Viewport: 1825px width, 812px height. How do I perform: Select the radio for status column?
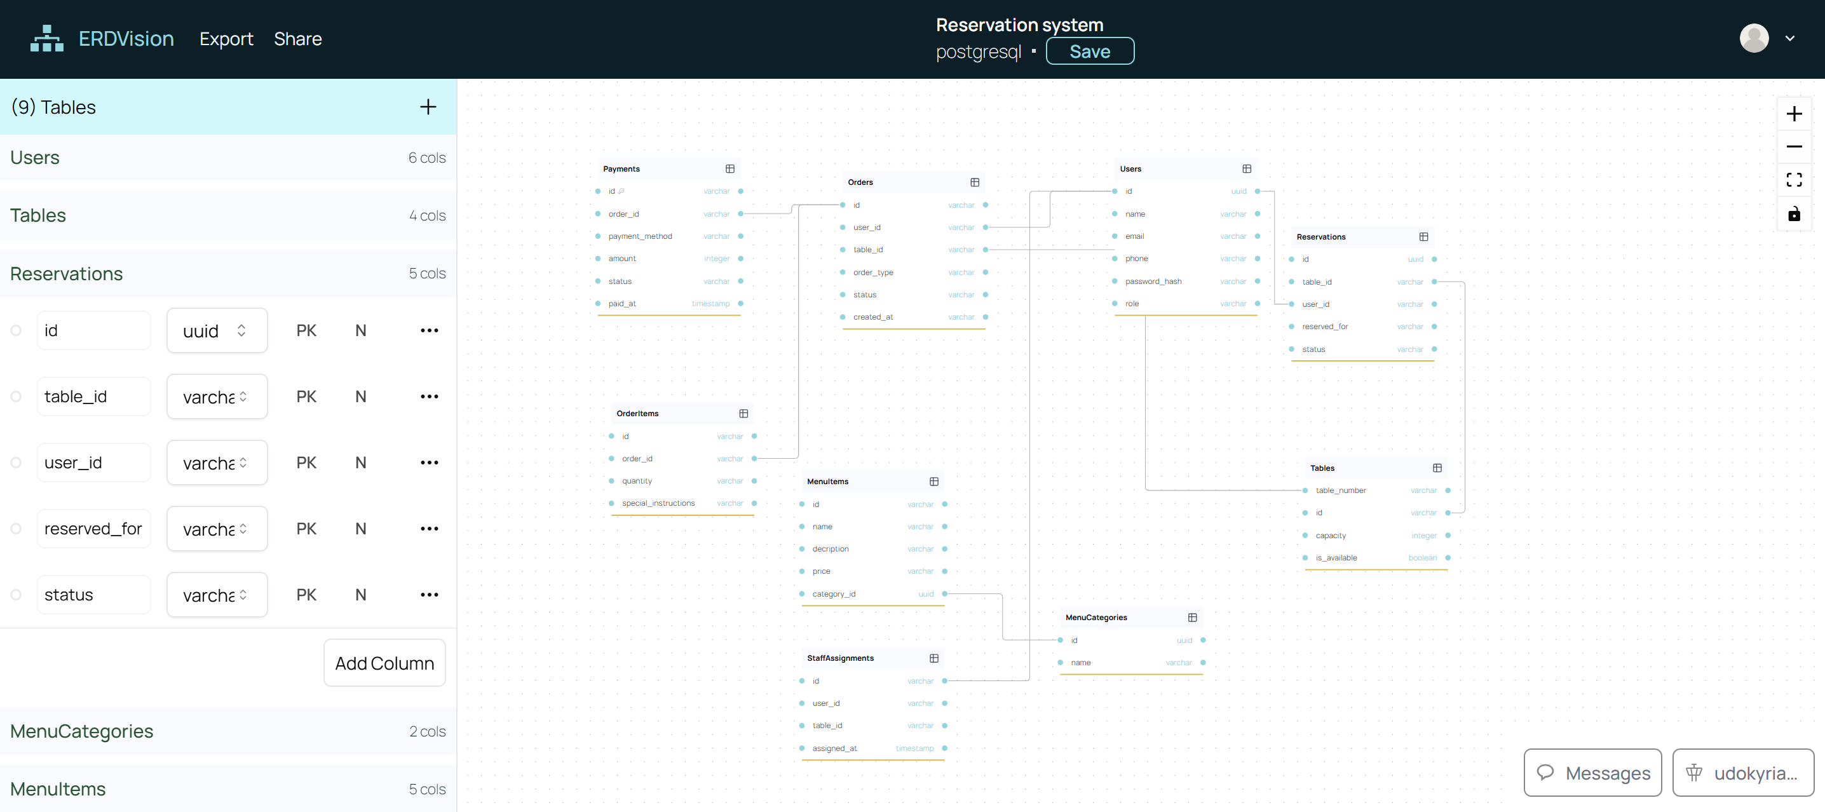pos(17,595)
